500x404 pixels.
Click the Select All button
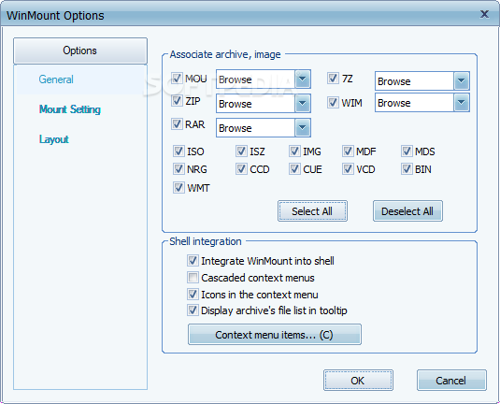click(x=312, y=211)
